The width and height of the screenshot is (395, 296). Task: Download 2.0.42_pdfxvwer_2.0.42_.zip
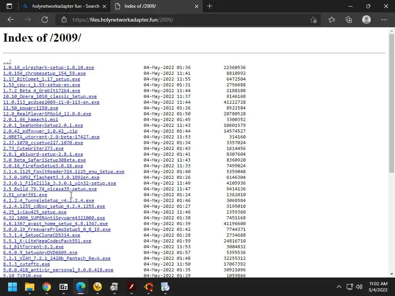pyautogui.click(x=40, y=131)
